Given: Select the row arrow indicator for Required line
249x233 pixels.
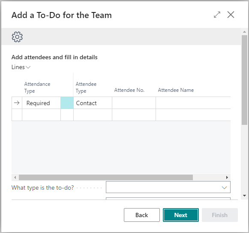Looking at the screenshot, I should (17, 103).
